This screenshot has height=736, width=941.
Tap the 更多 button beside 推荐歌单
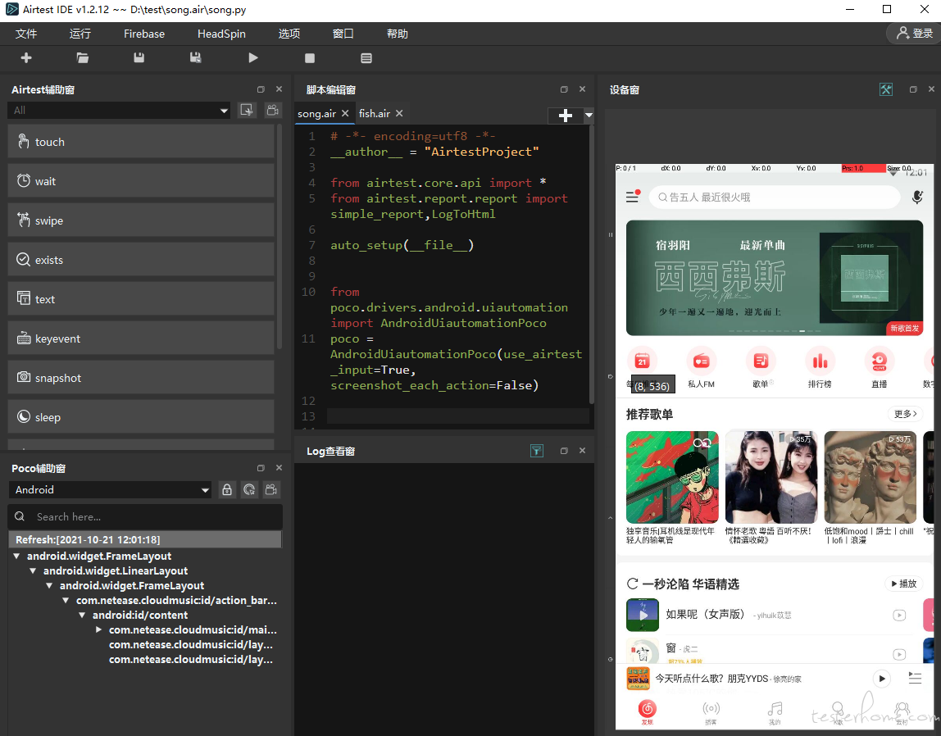905,414
